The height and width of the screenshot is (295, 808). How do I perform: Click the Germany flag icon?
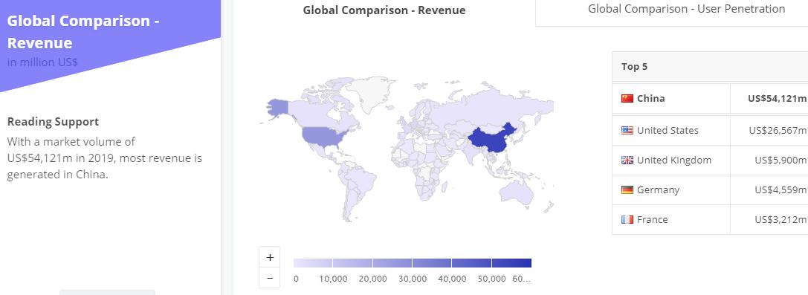[x=627, y=190]
